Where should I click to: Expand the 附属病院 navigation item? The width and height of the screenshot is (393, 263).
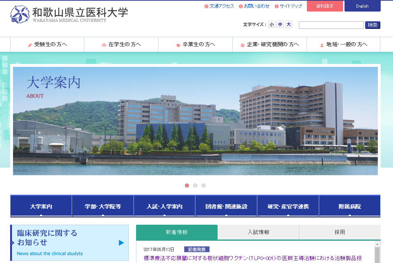[x=350, y=206]
